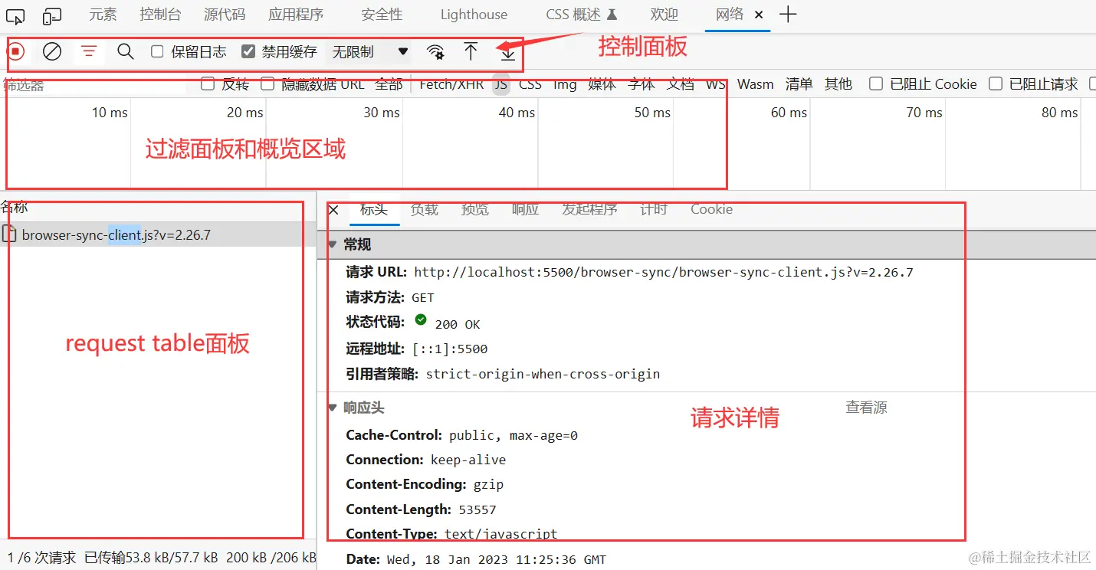Close the request details pane
The image size is (1096, 570).
point(333,209)
